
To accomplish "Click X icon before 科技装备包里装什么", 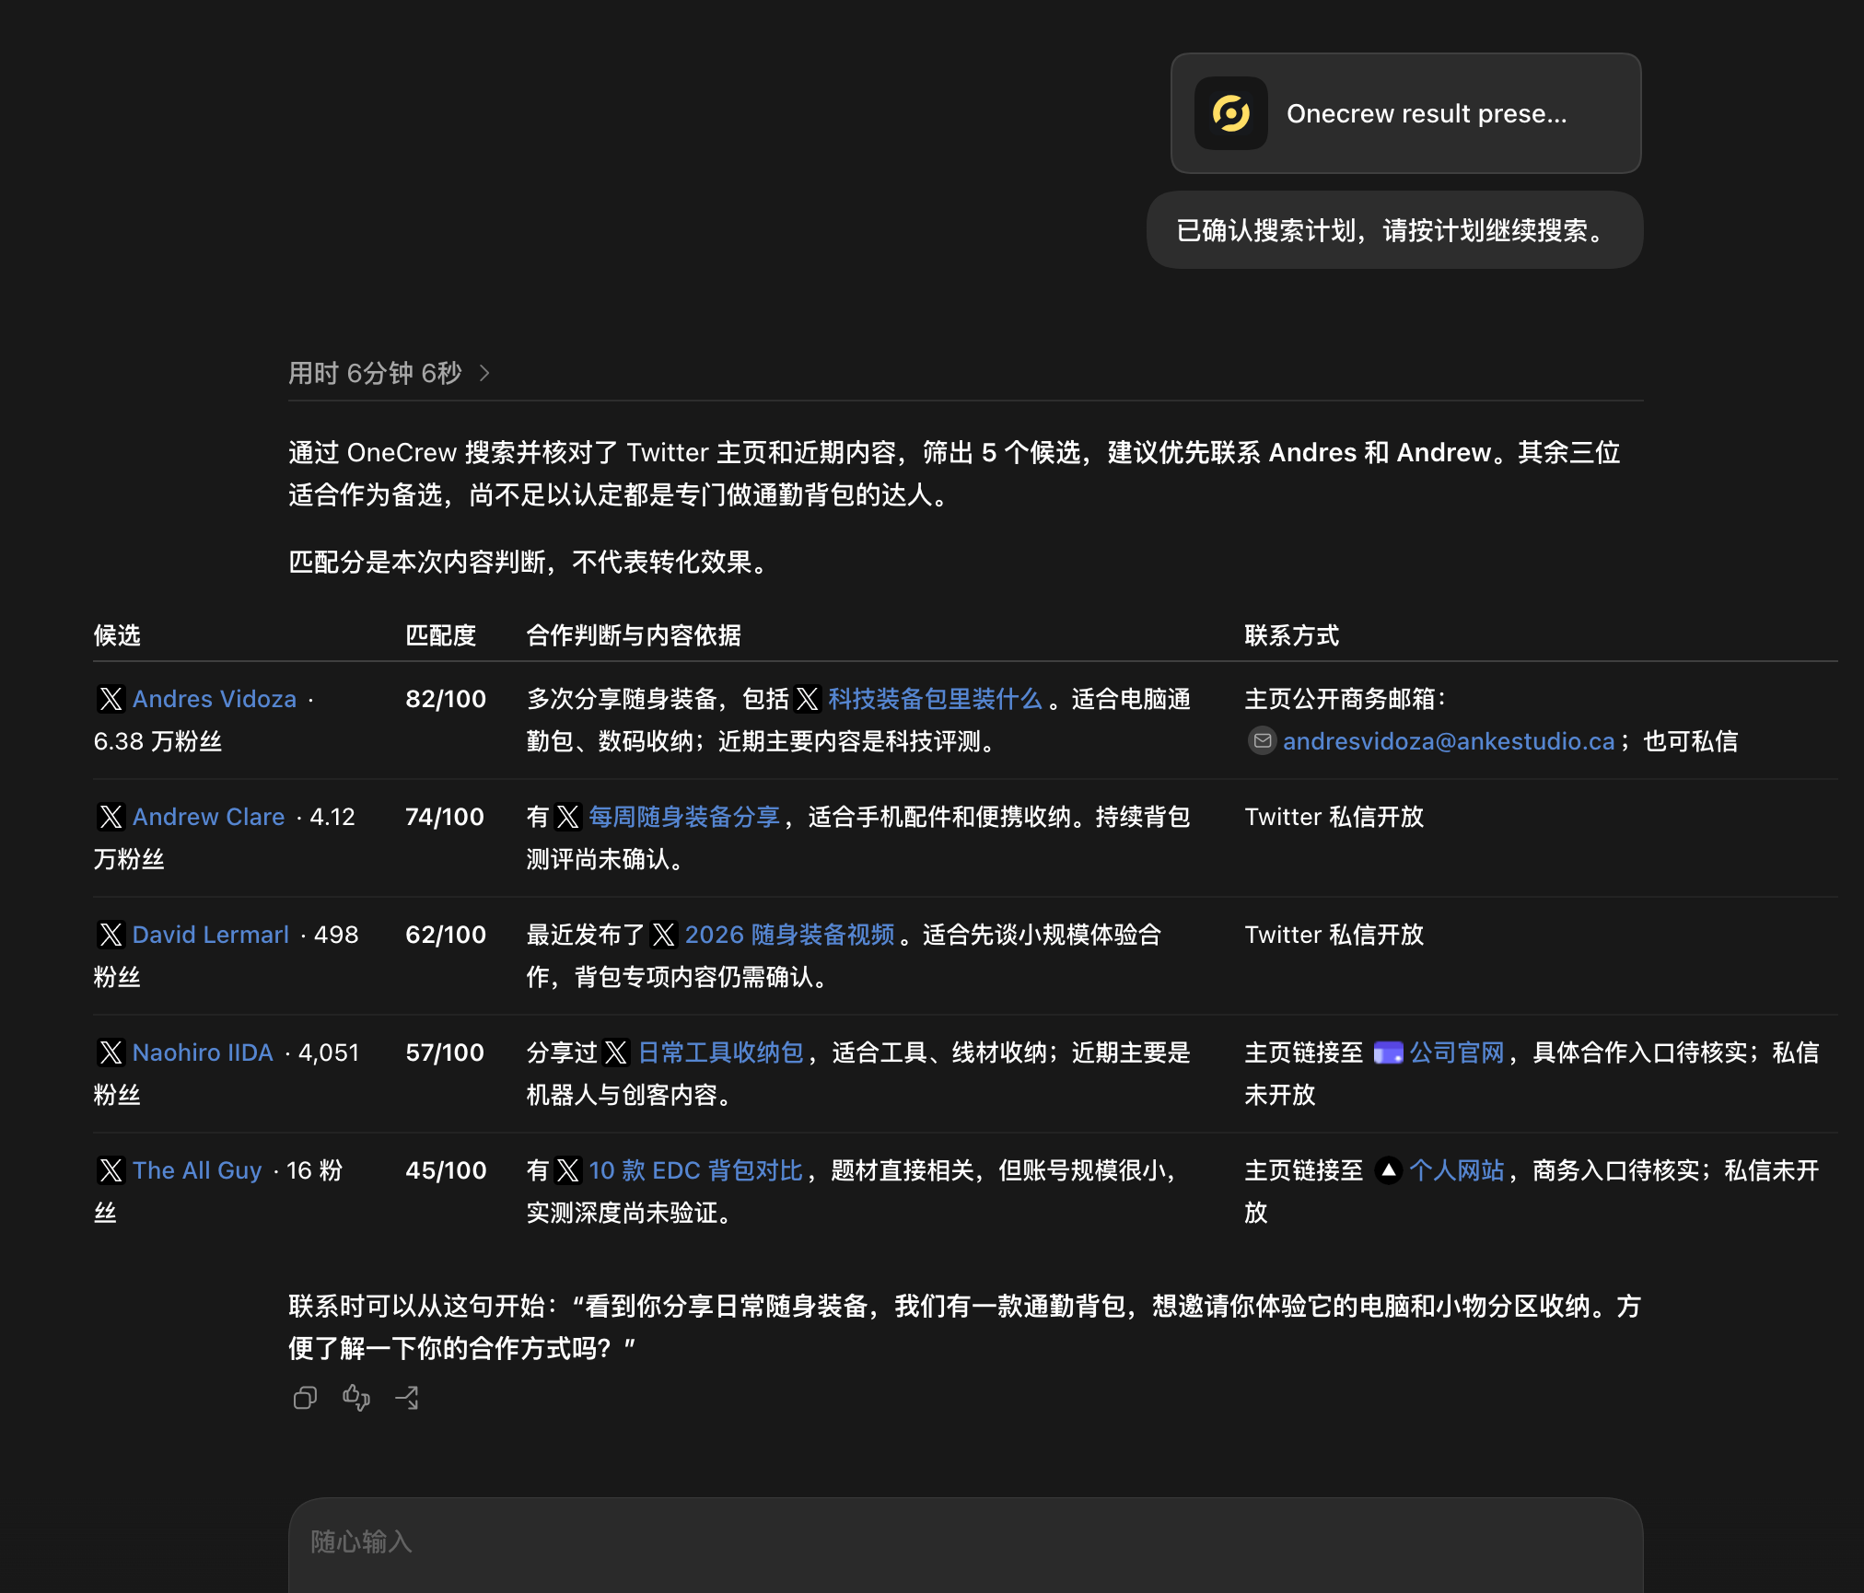I will (808, 699).
